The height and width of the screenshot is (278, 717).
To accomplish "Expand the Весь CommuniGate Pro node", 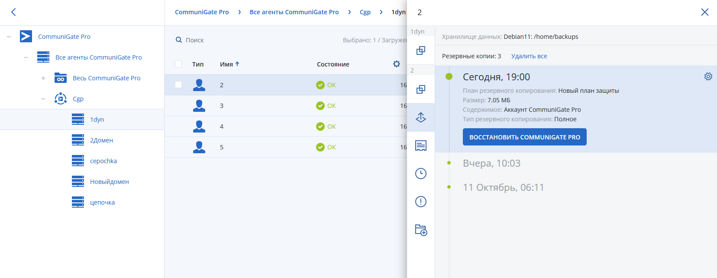I will 43,78.
